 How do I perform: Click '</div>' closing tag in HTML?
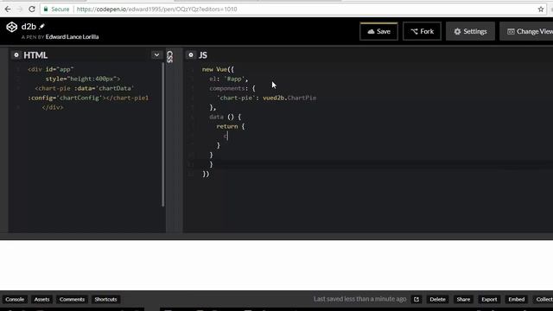tap(52, 107)
